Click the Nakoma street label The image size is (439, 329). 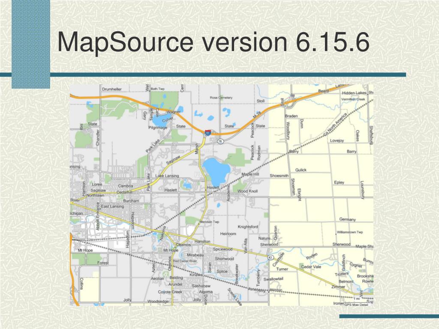162,234
